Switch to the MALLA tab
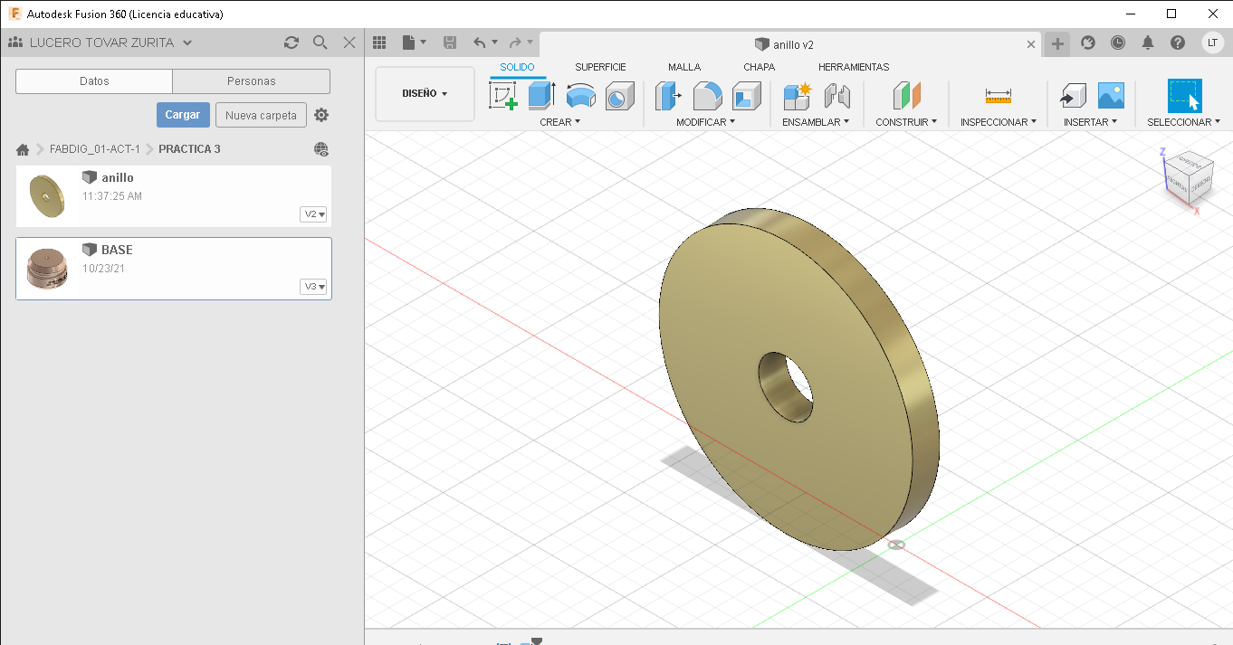 [x=684, y=67]
